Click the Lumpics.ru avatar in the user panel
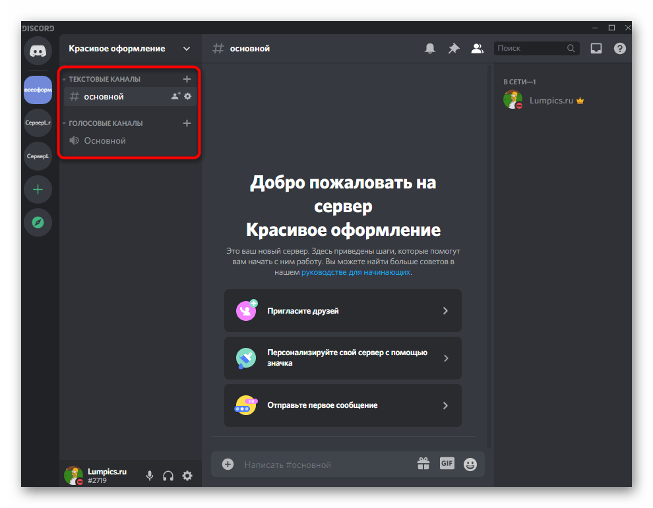The height and width of the screenshot is (508, 653). [x=73, y=476]
